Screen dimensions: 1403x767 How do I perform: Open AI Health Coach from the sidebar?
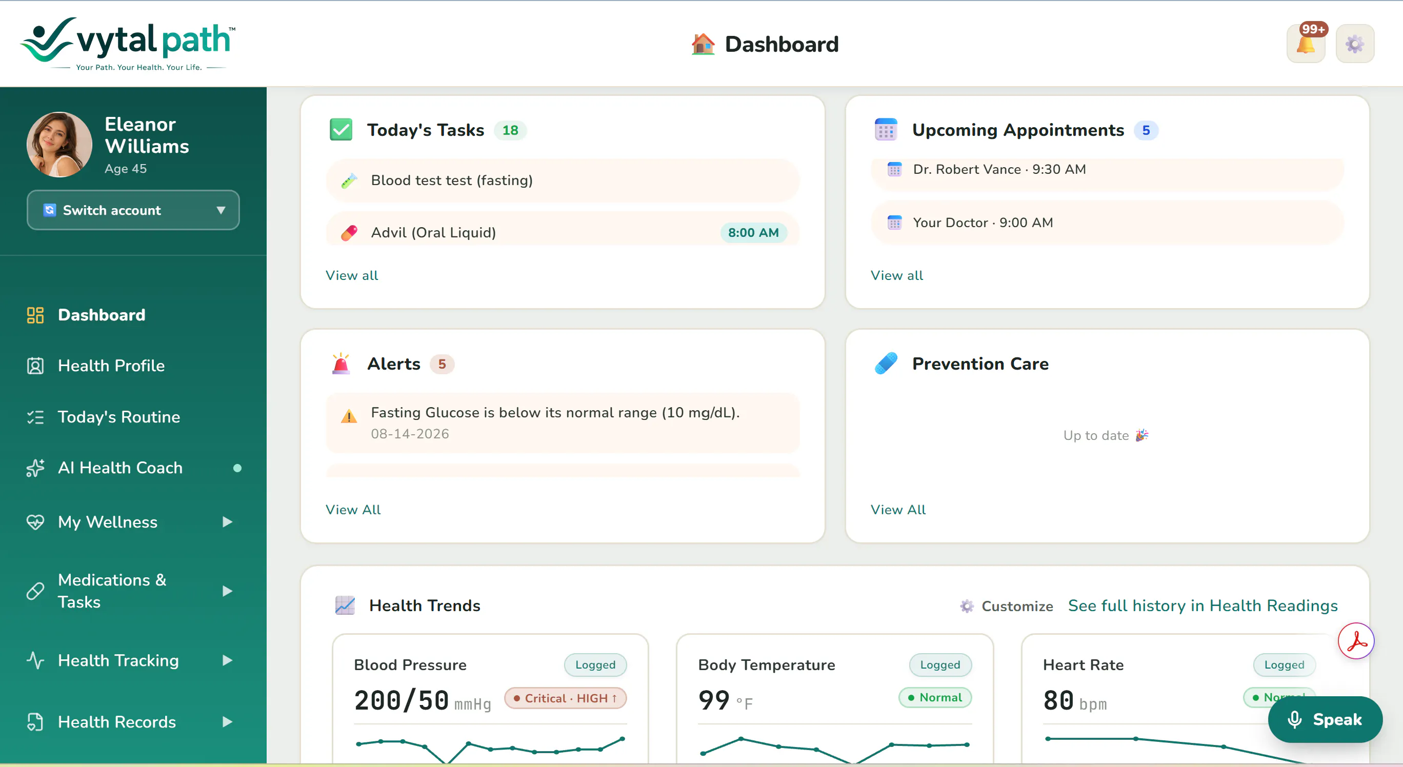tap(120, 468)
